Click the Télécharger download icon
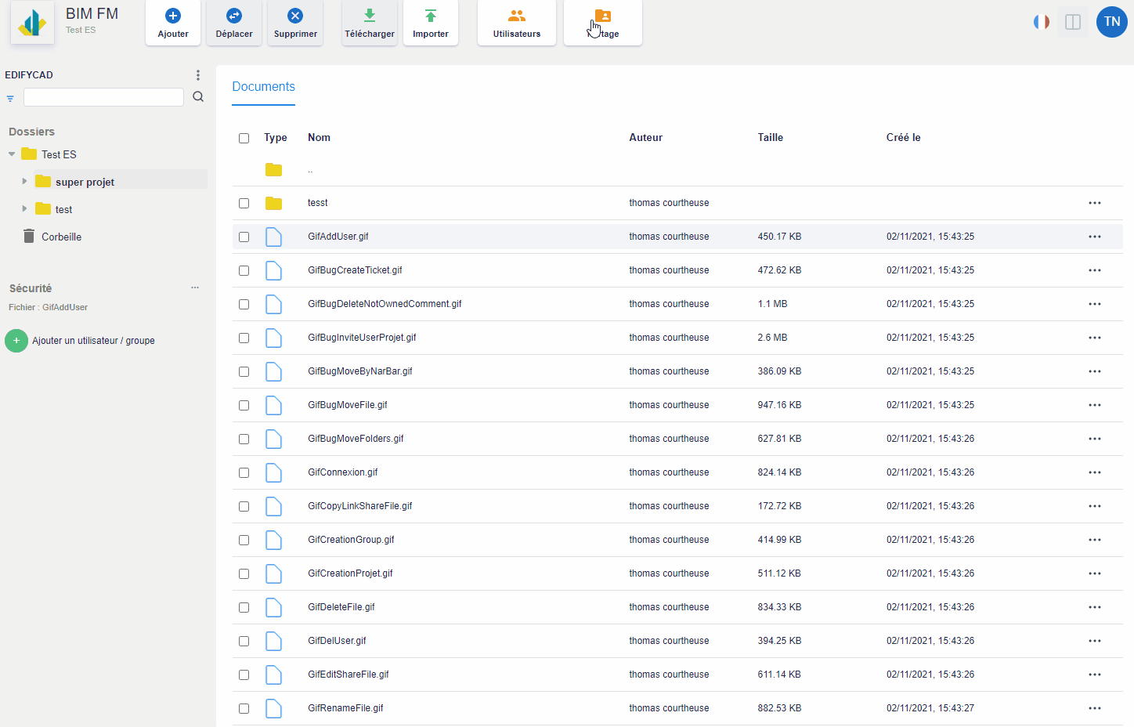The height and width of the screenshot is (727, 1134). (370, 16)
